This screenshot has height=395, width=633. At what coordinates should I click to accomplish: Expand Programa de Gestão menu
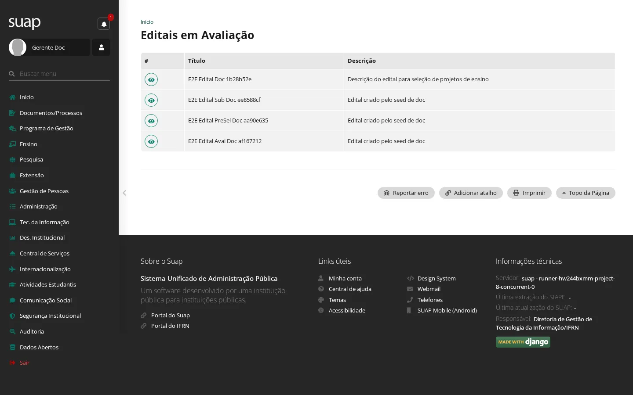[x=59, y=128]
